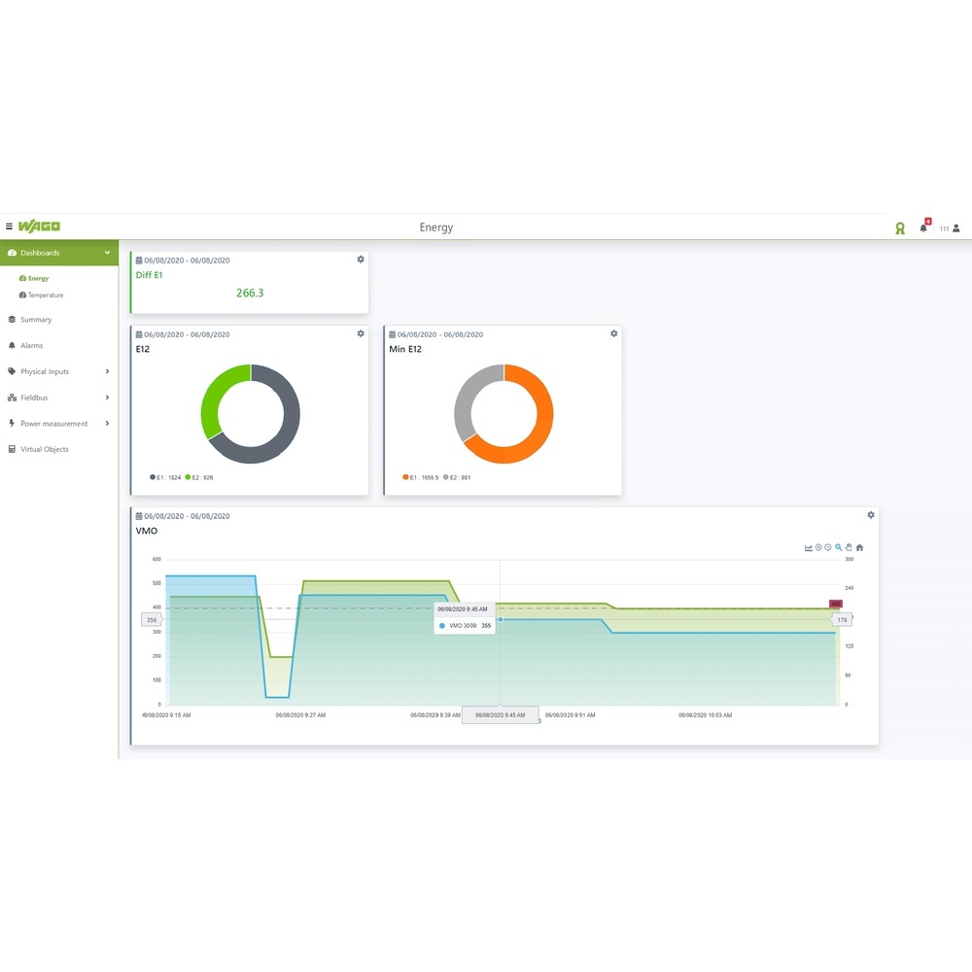Expand the Physical Inputs section
Screen dimensions: 972x972
coord(43,371)
